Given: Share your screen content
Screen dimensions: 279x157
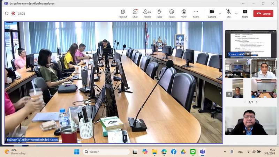Looking at the screenshot, I should 245,14.
